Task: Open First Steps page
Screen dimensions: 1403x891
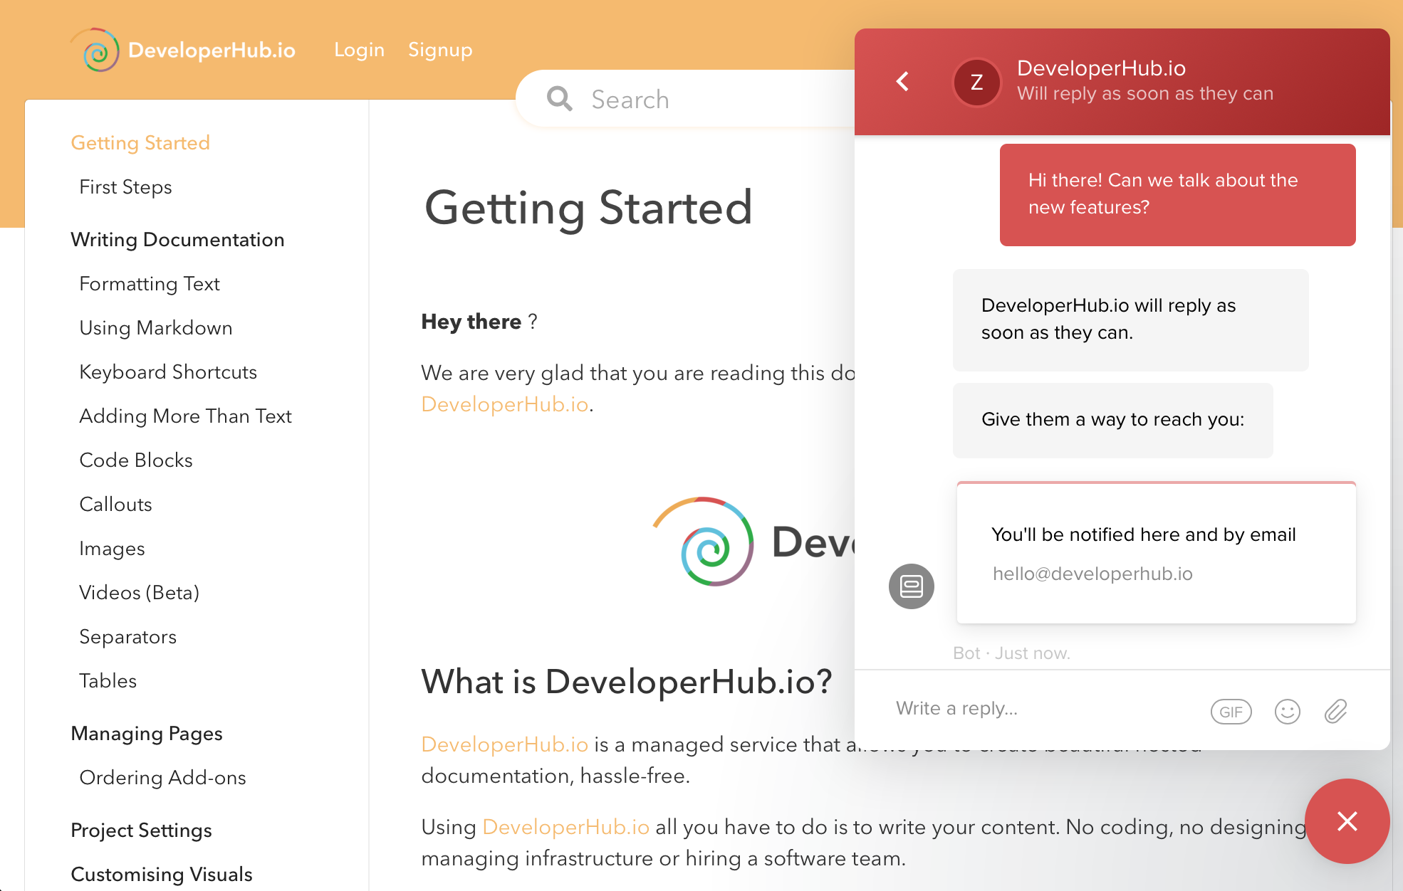Action: click(x=125, y=186)
